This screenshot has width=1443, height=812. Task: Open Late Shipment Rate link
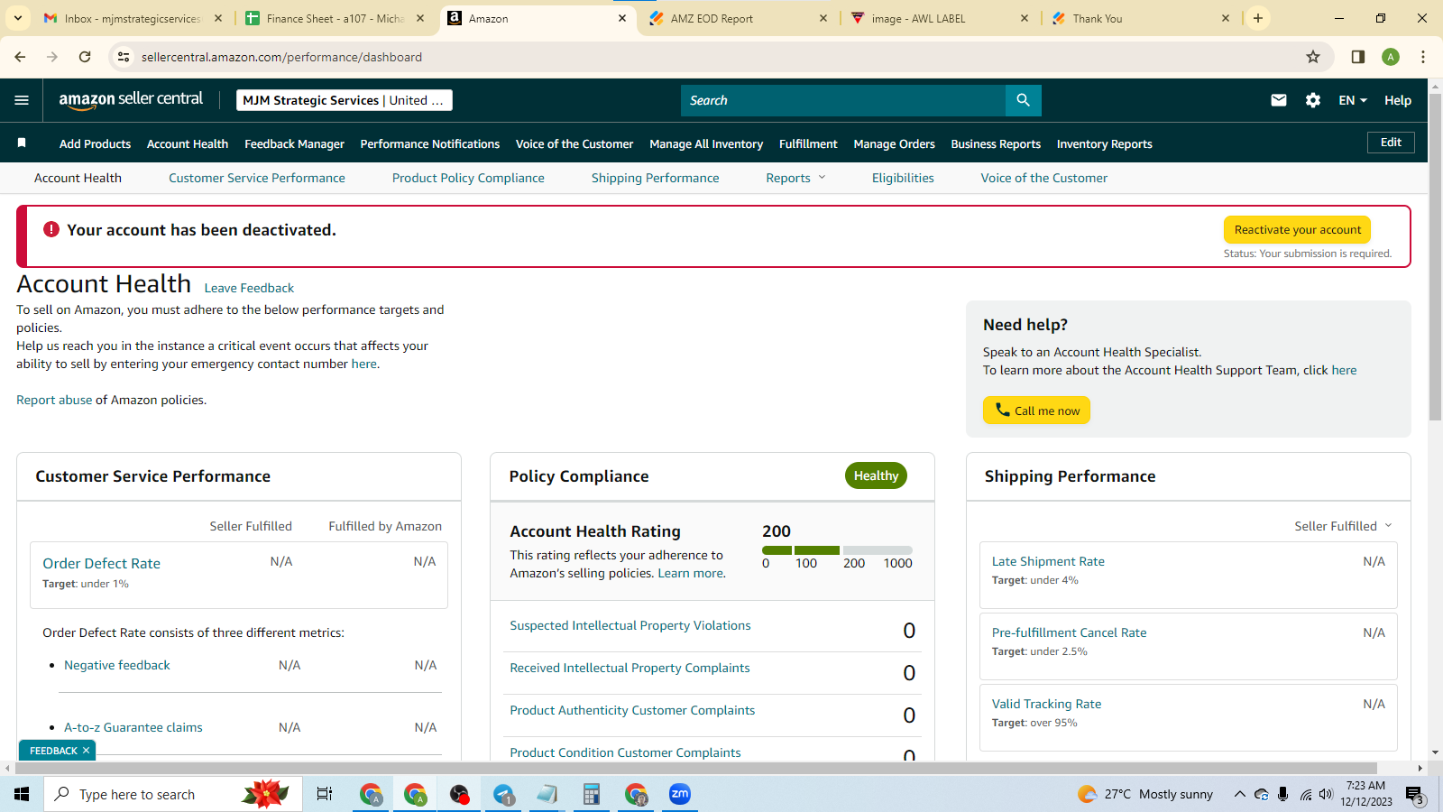point(1048,561)
